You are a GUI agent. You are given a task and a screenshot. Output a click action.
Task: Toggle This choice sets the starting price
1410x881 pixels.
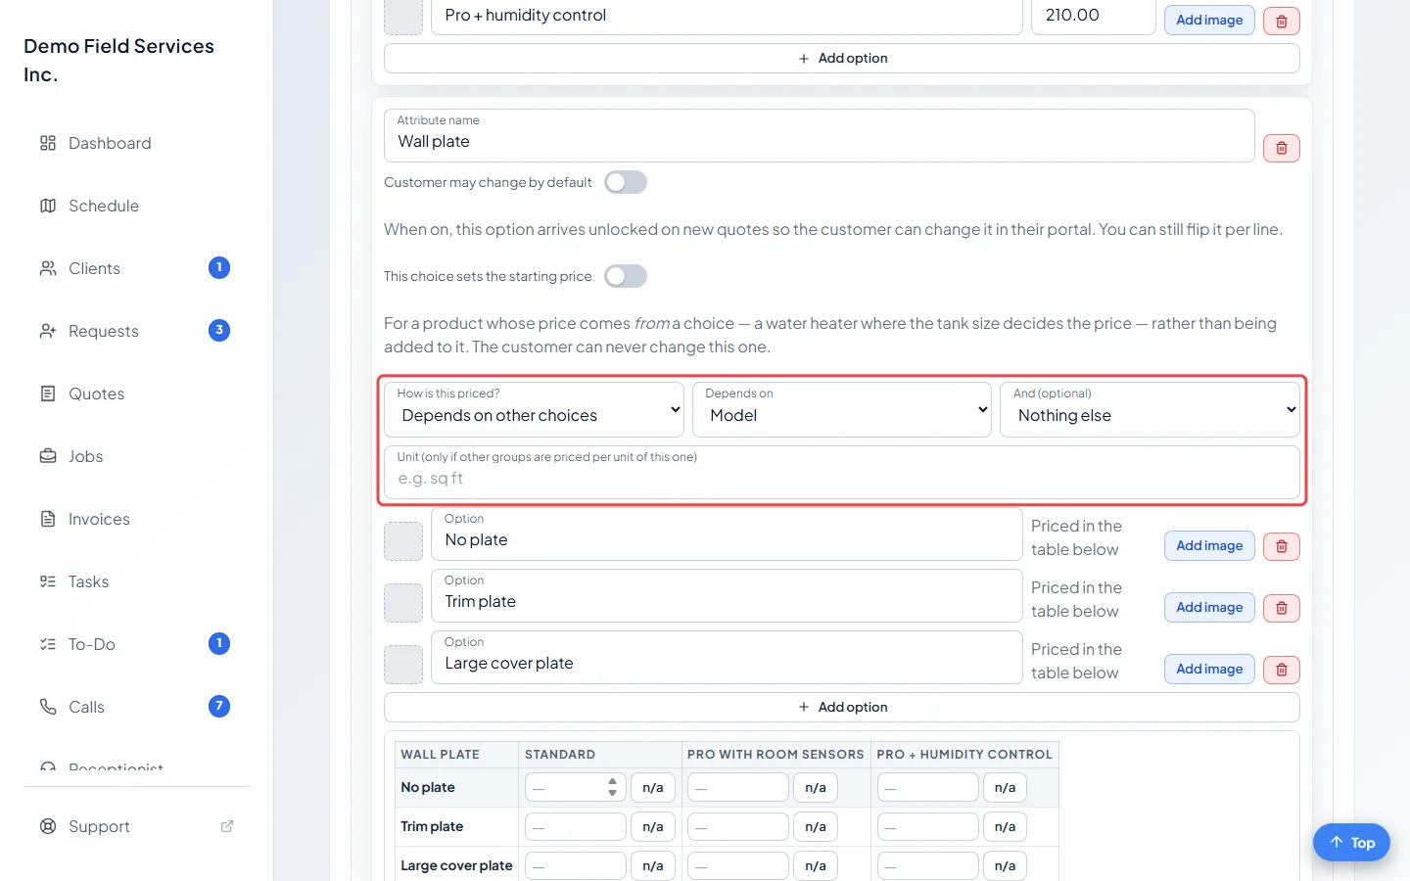tap(626, 276)
